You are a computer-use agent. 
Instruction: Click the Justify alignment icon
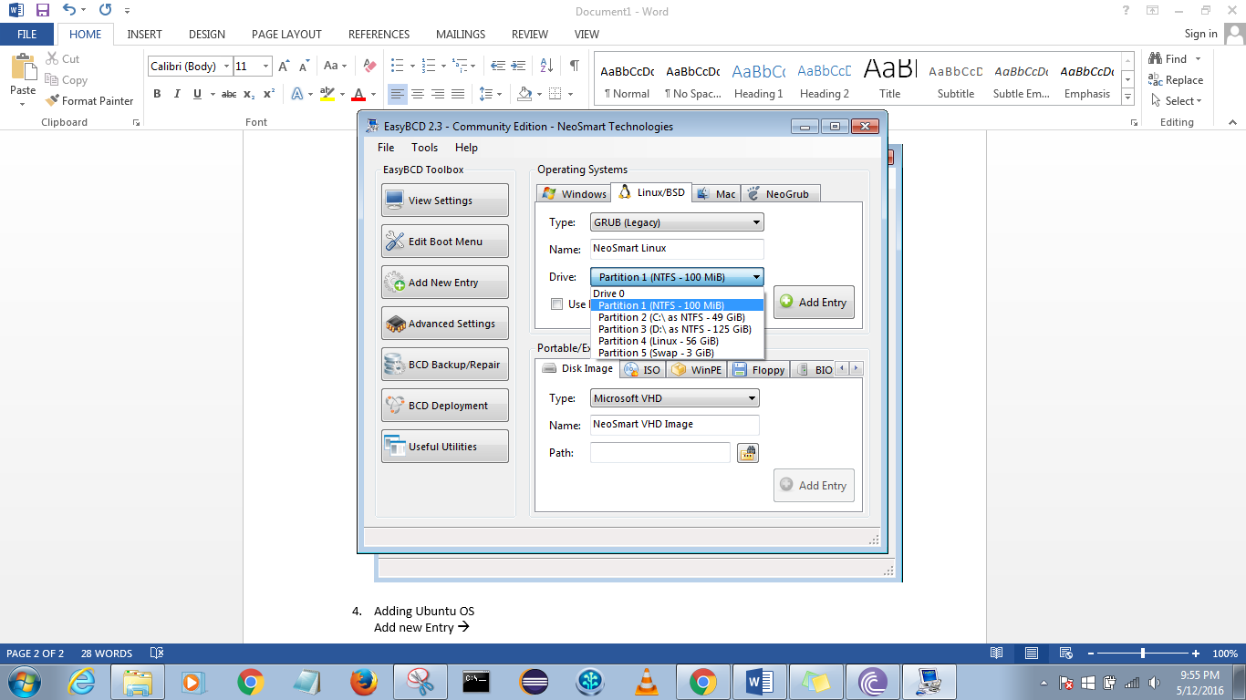(458, 94)
